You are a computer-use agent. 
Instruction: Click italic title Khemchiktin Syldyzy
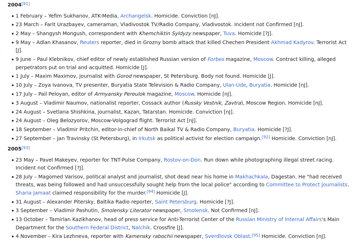tap(165, 33)
